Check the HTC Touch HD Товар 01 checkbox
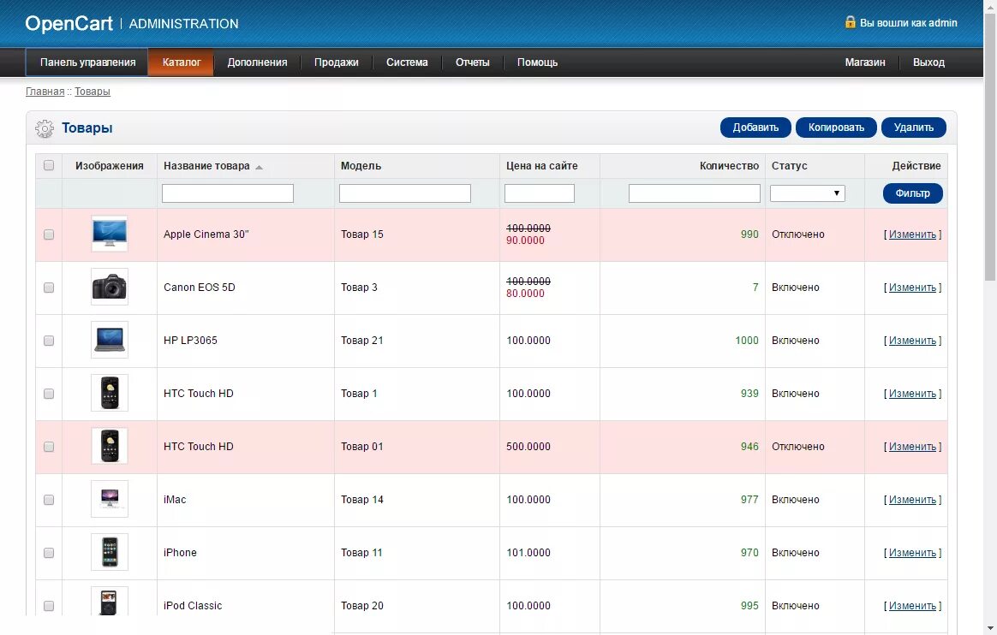Screen dimensions: 997x635 pyautogui.click(x=49, y=447)
